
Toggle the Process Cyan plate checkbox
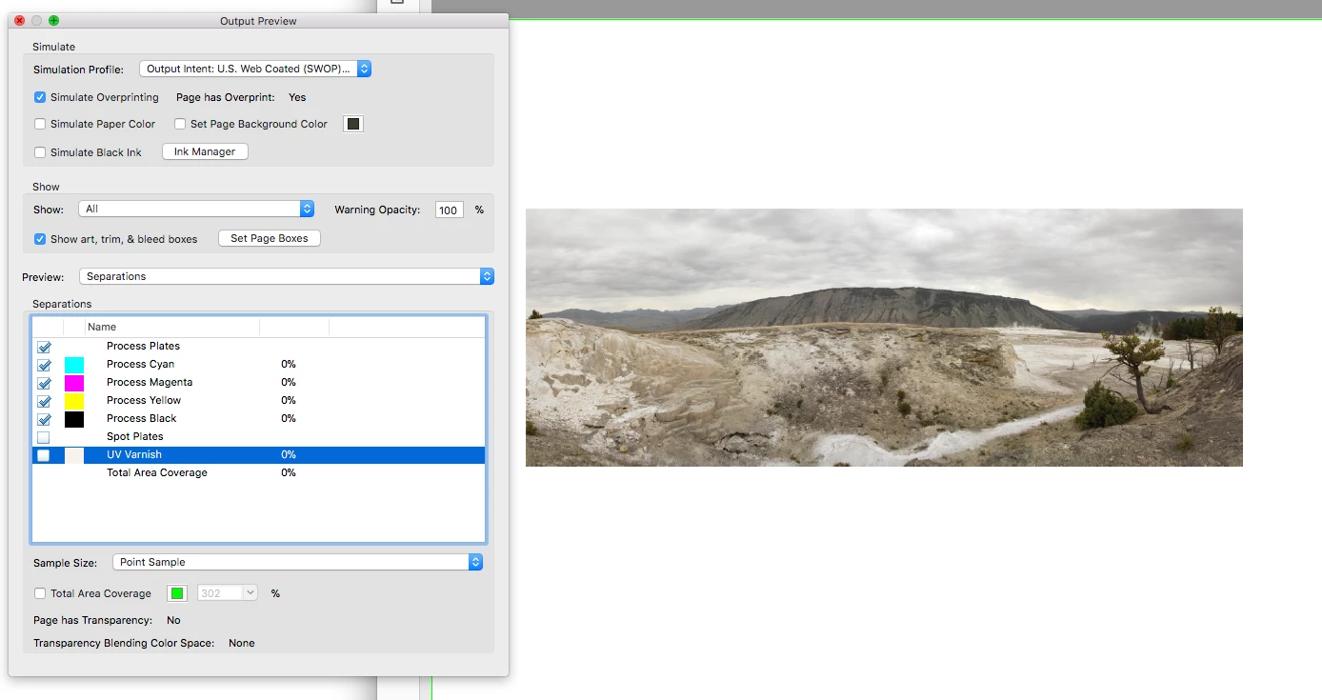tap(44, 365)
